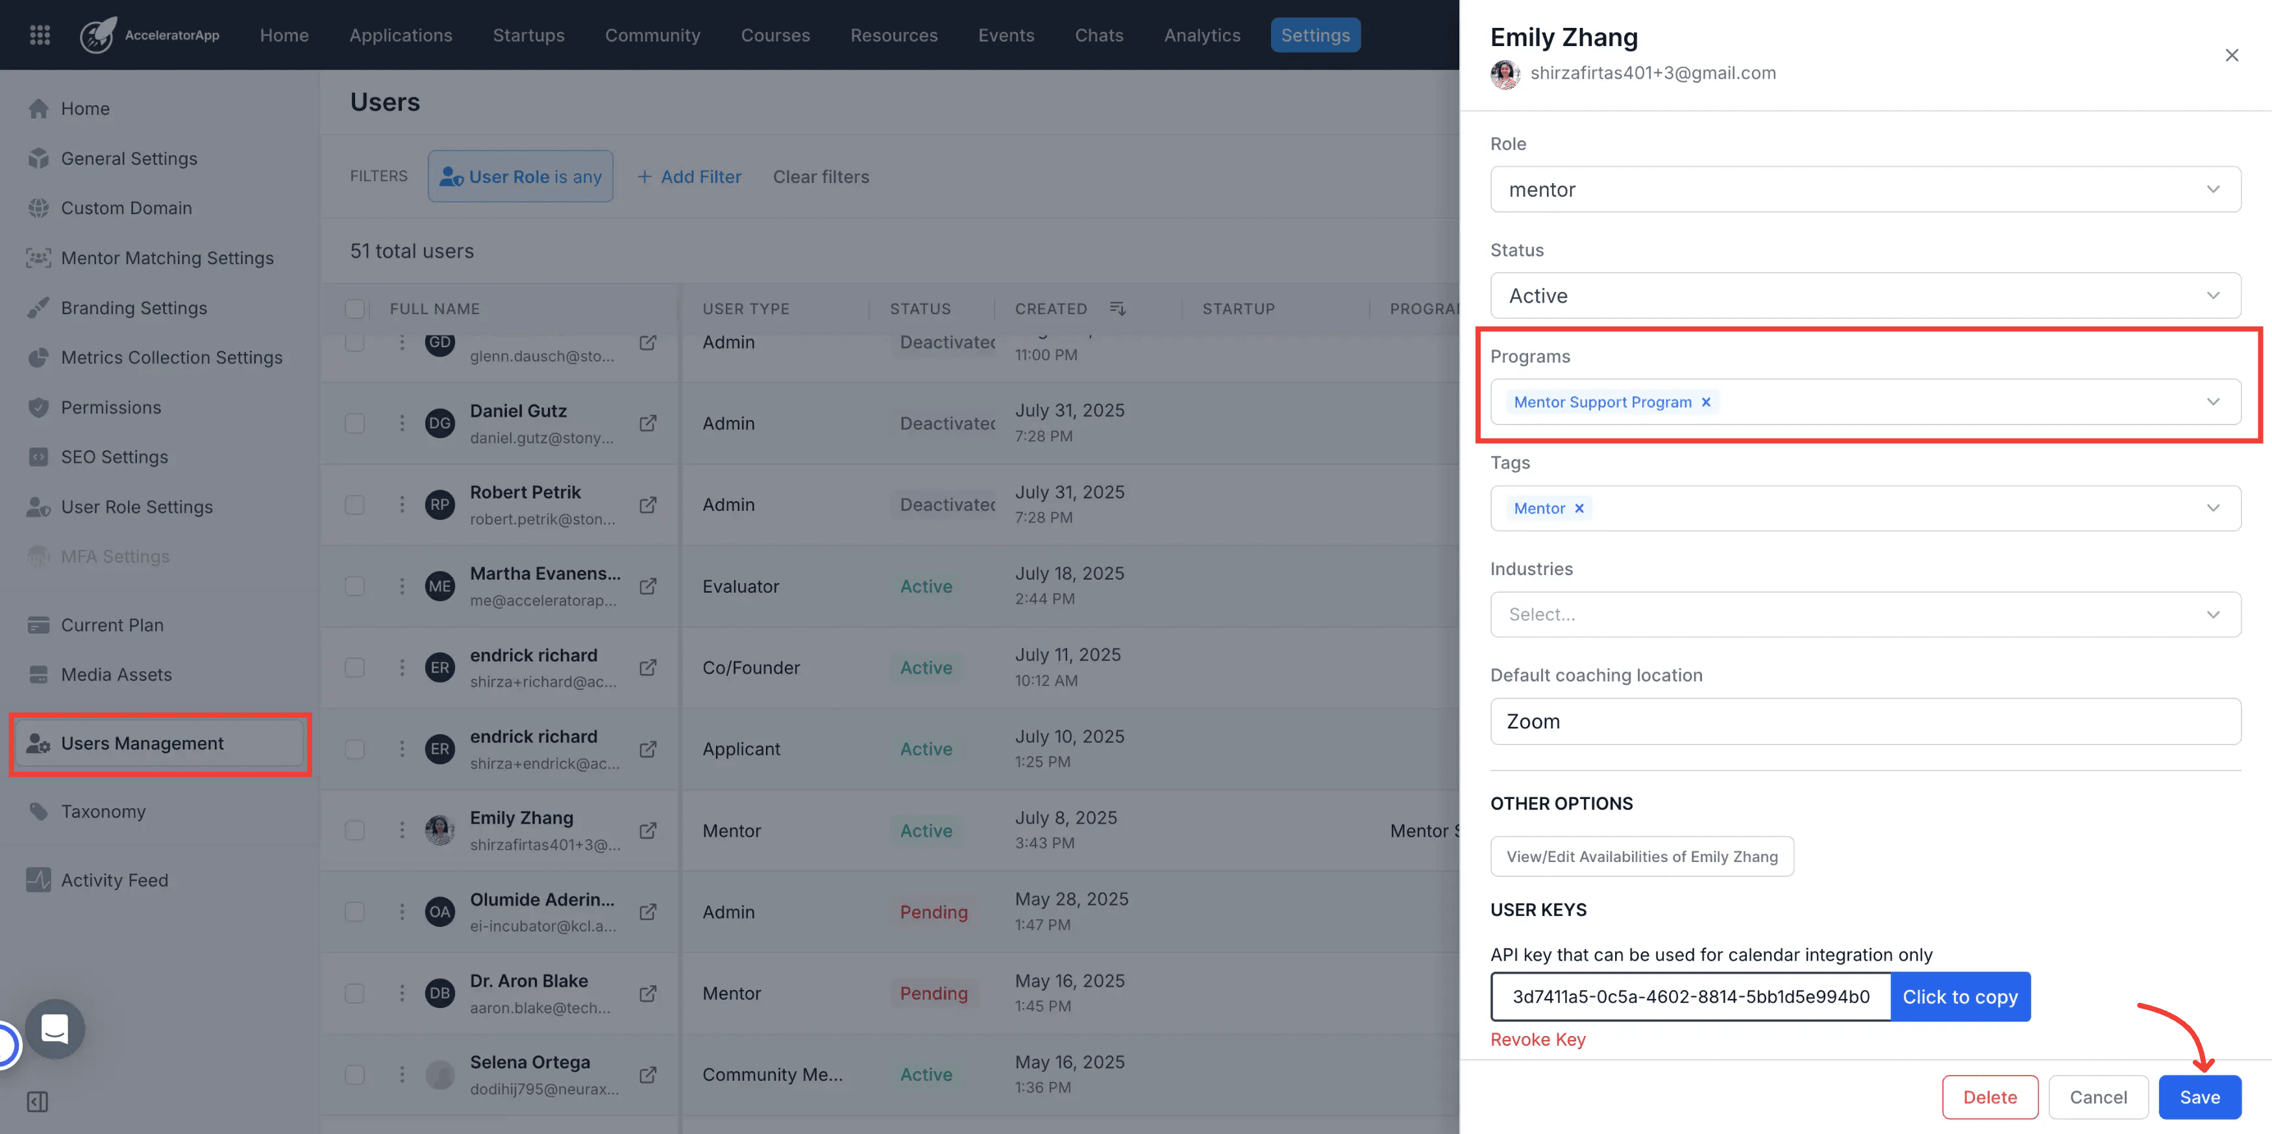The width and height of the screenshot is (2272, 1134).
Task: Expand the Role dropdown showing mentor
Action: (x=1866, y=190)
